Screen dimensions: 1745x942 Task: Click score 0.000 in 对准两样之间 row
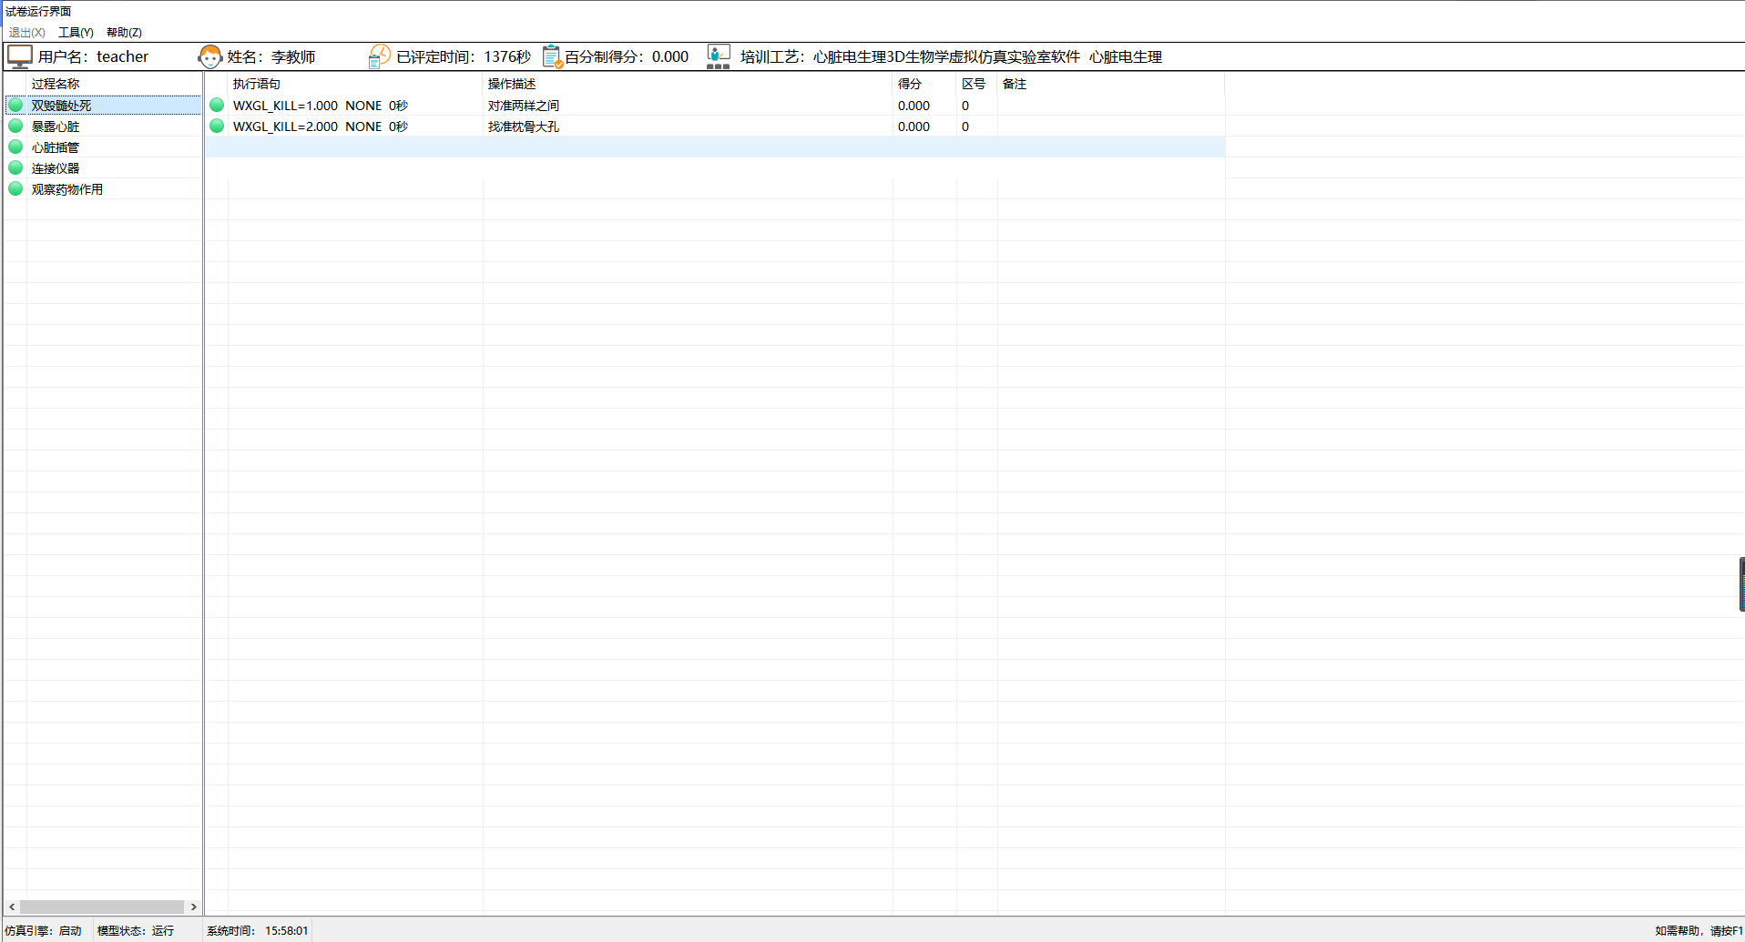click(x=913, y=106)
